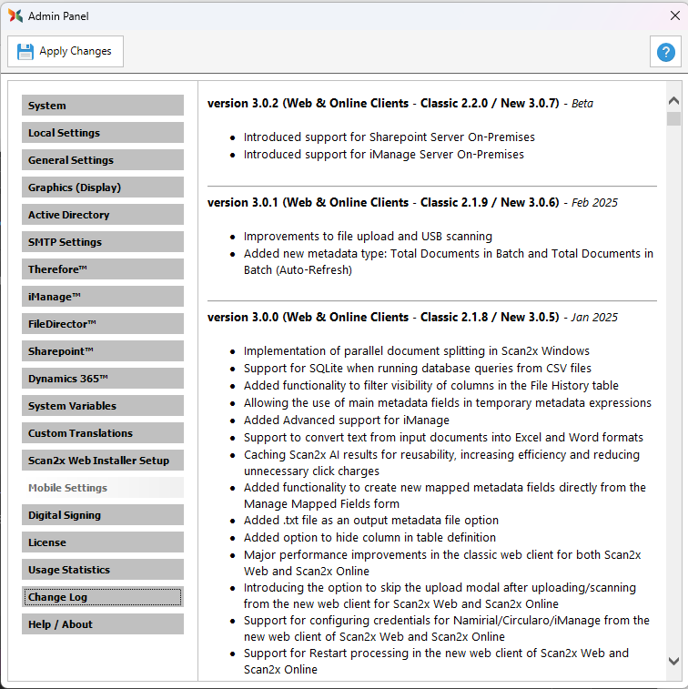The image size is (688, 689).
Task: Click the Excel and Word formats bullet
Action: (x=443, y=437)
